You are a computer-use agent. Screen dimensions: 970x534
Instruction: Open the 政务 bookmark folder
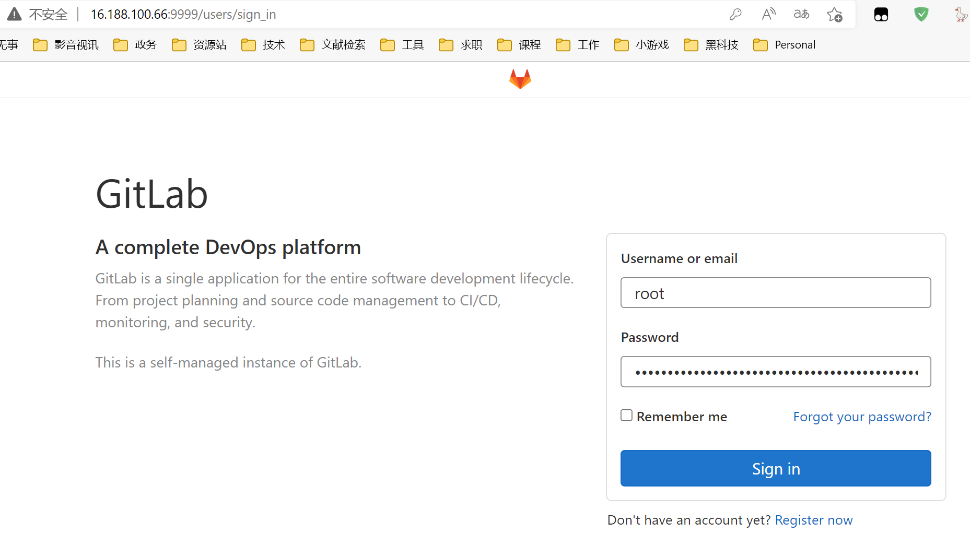pos(135,45)
